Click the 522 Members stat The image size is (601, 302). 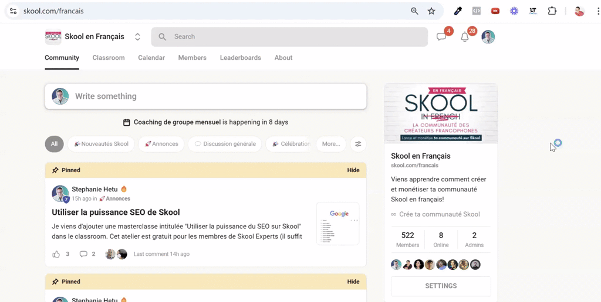(x=407, y=240)
